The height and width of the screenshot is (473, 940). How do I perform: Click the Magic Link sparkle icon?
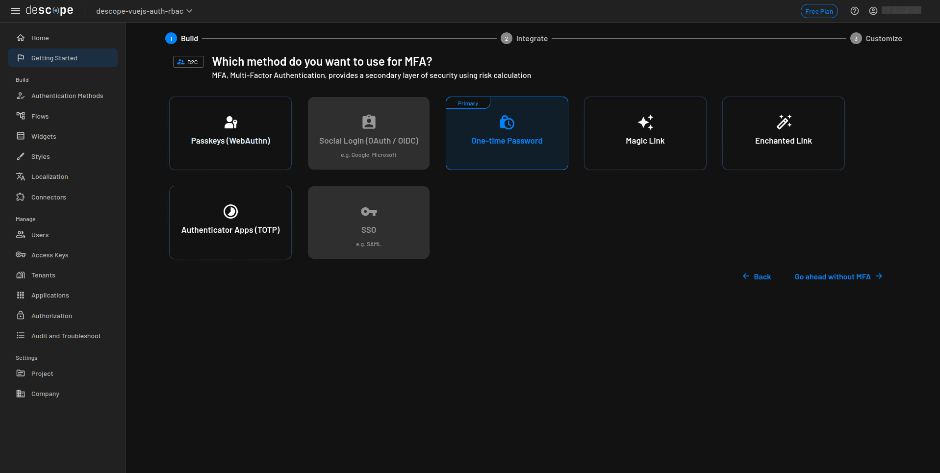(x=645, y=122)
